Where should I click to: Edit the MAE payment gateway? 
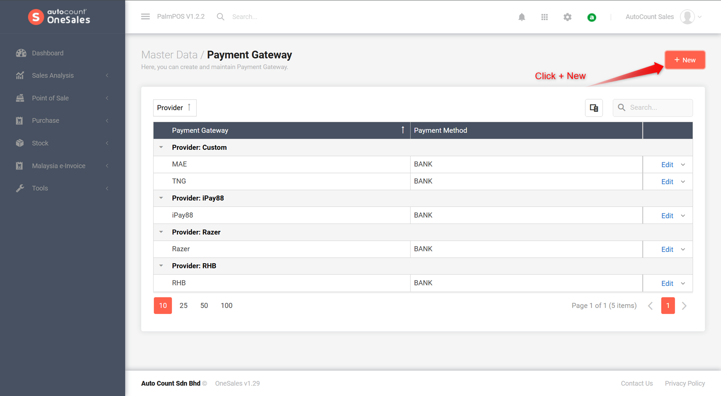[667, 165]
